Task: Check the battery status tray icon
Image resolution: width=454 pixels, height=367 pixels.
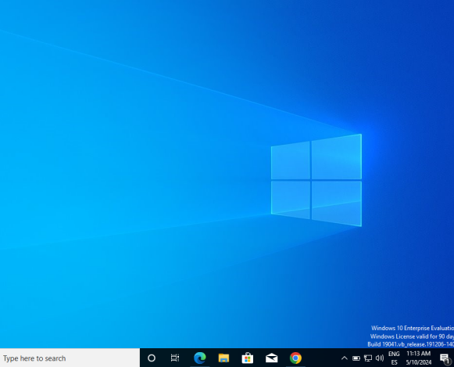Action: 356,358
